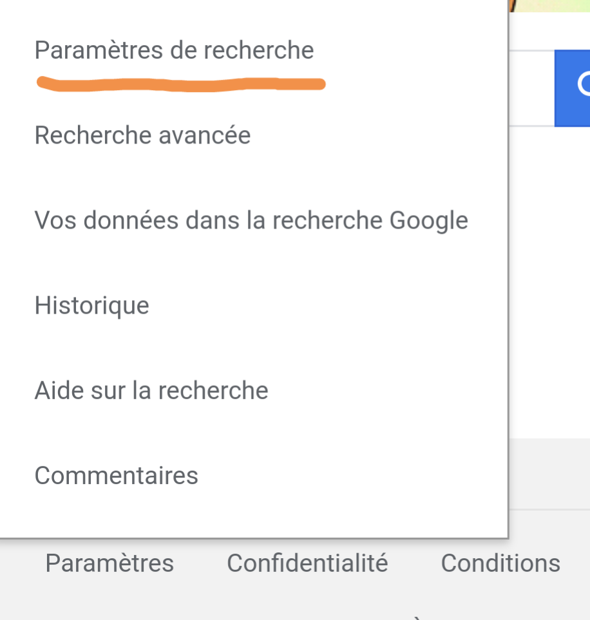Go to advanced search via Recherche avancée

[x=142, y=135]
